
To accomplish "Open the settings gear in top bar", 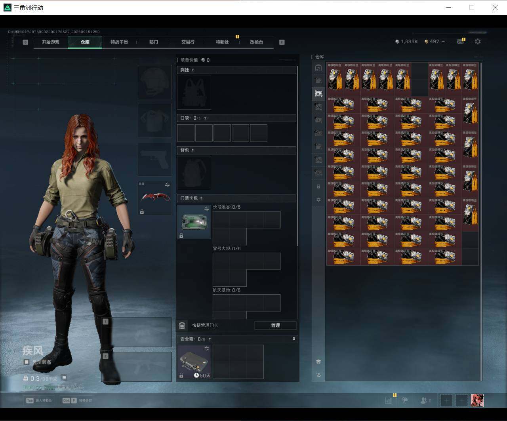I will [x=478, y=42].
